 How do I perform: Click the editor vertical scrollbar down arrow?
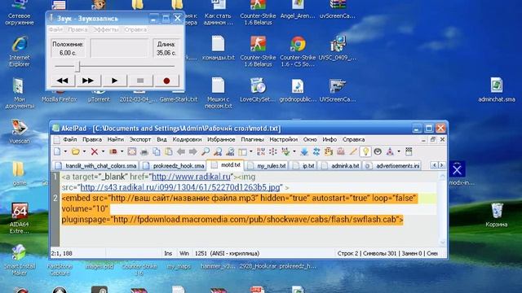pos(442,243)
